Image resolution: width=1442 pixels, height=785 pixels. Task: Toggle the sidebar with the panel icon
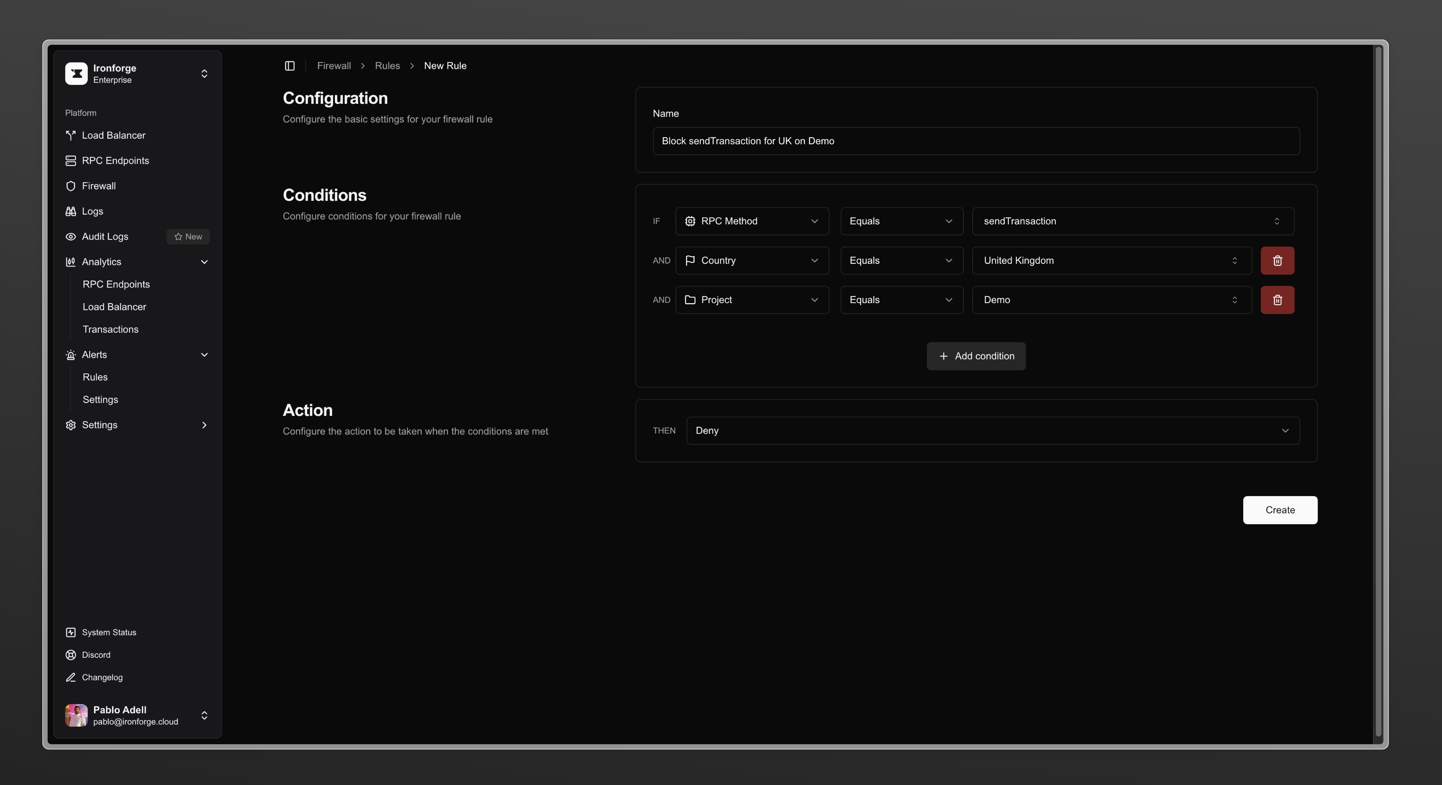290,65
